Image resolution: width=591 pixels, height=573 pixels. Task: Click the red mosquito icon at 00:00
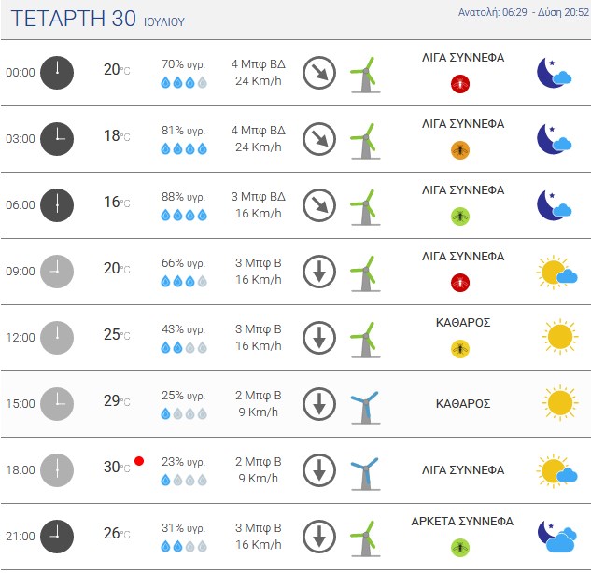(x=460, y=84)
